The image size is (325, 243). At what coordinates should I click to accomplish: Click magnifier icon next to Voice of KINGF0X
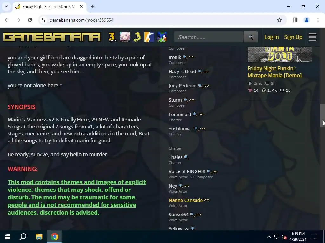pyautogui.click(x=209, y=171)
